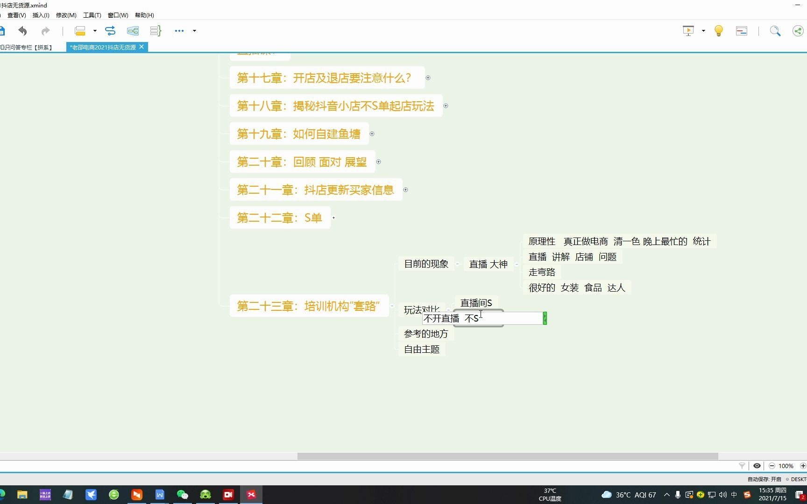The height and width of the screenshot is (504, 807).
Task: Zoom out with the minus icon
Action: (772, 466)
